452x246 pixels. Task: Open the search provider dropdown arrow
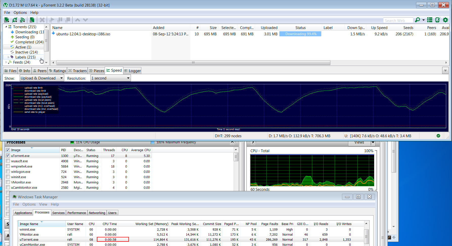[423, 20]
